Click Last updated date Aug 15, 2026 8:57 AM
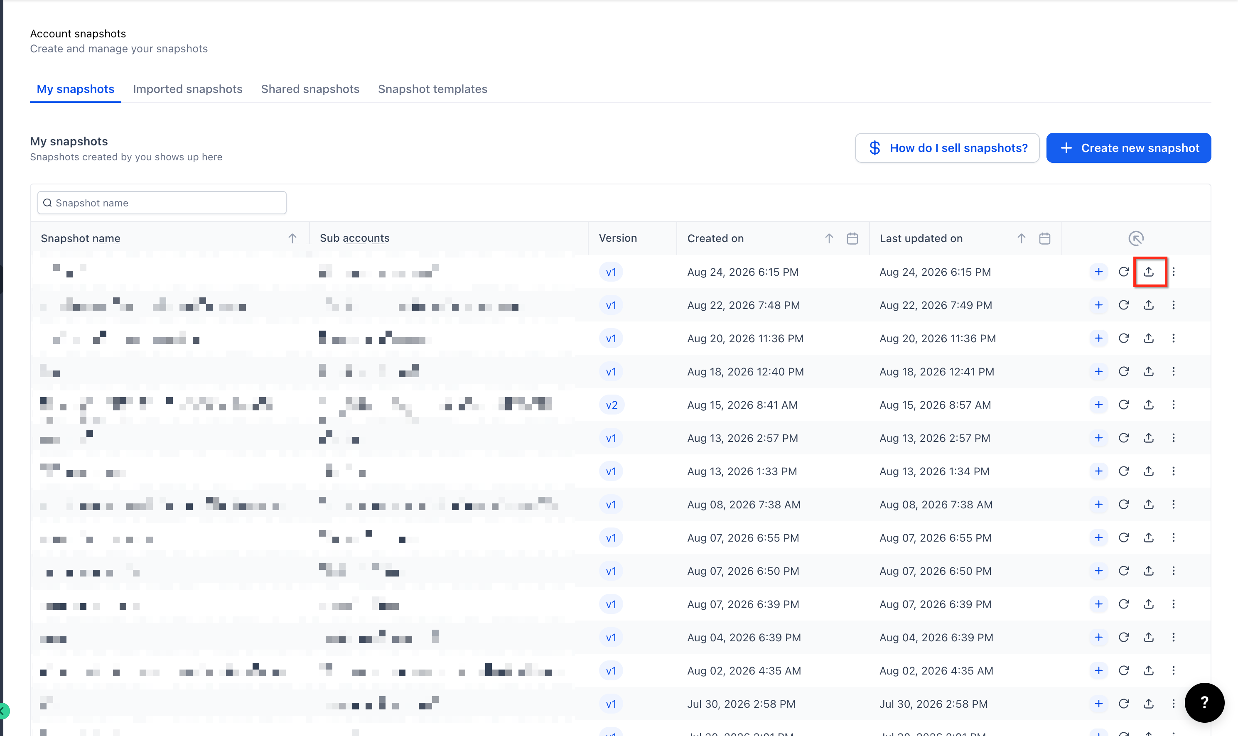The width and height of the screenshot is (1238, 736). [935, 405]
